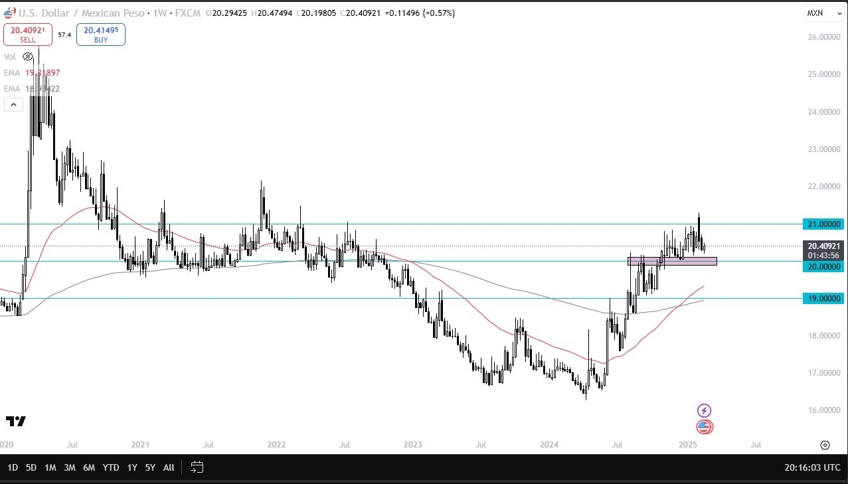Click the 20:16:03 UTC timezone clock
The height and width of the screenshot is (484, 848).
click(x=812, y=467)
